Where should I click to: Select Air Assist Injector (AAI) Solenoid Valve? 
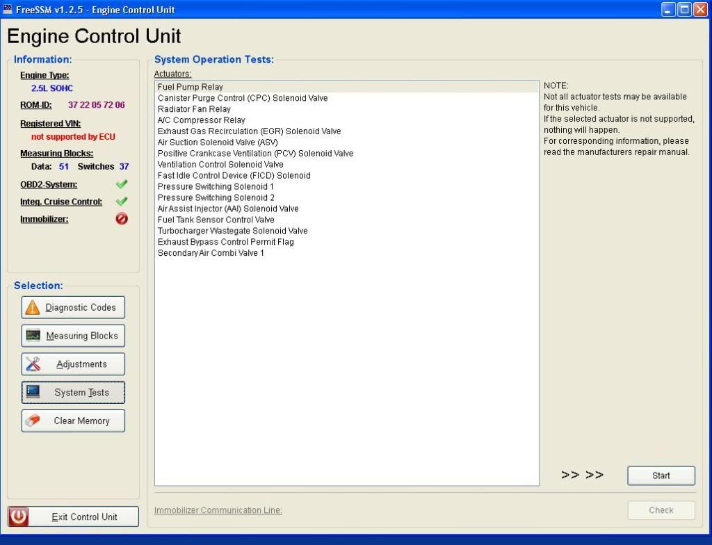click(347, 209)
